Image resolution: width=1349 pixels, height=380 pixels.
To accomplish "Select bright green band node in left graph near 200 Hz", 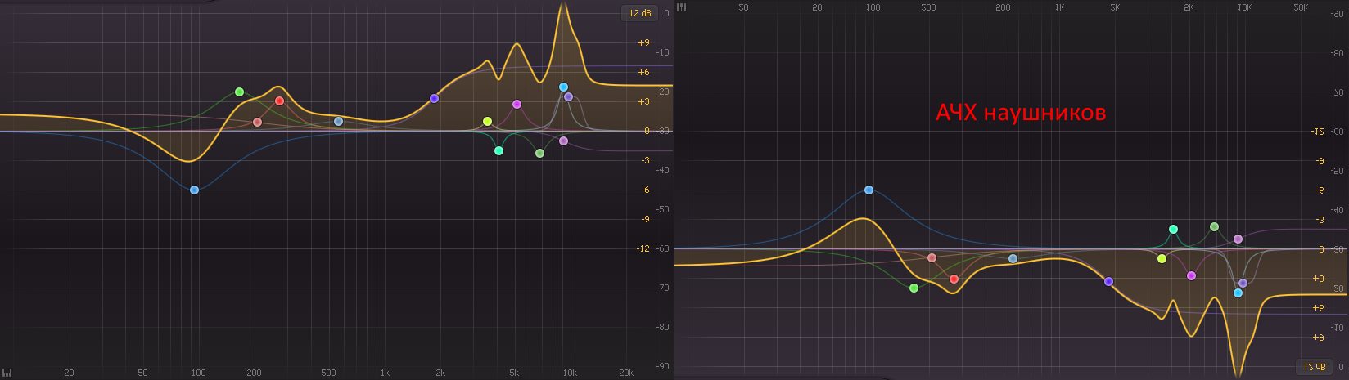I will click(x=239, y=92).
